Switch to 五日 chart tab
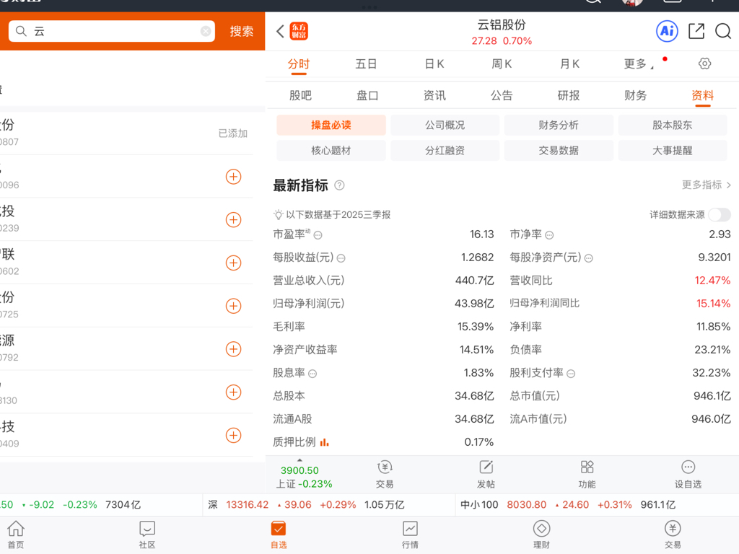This screenshot has height=554, width=739. (366, 64)
